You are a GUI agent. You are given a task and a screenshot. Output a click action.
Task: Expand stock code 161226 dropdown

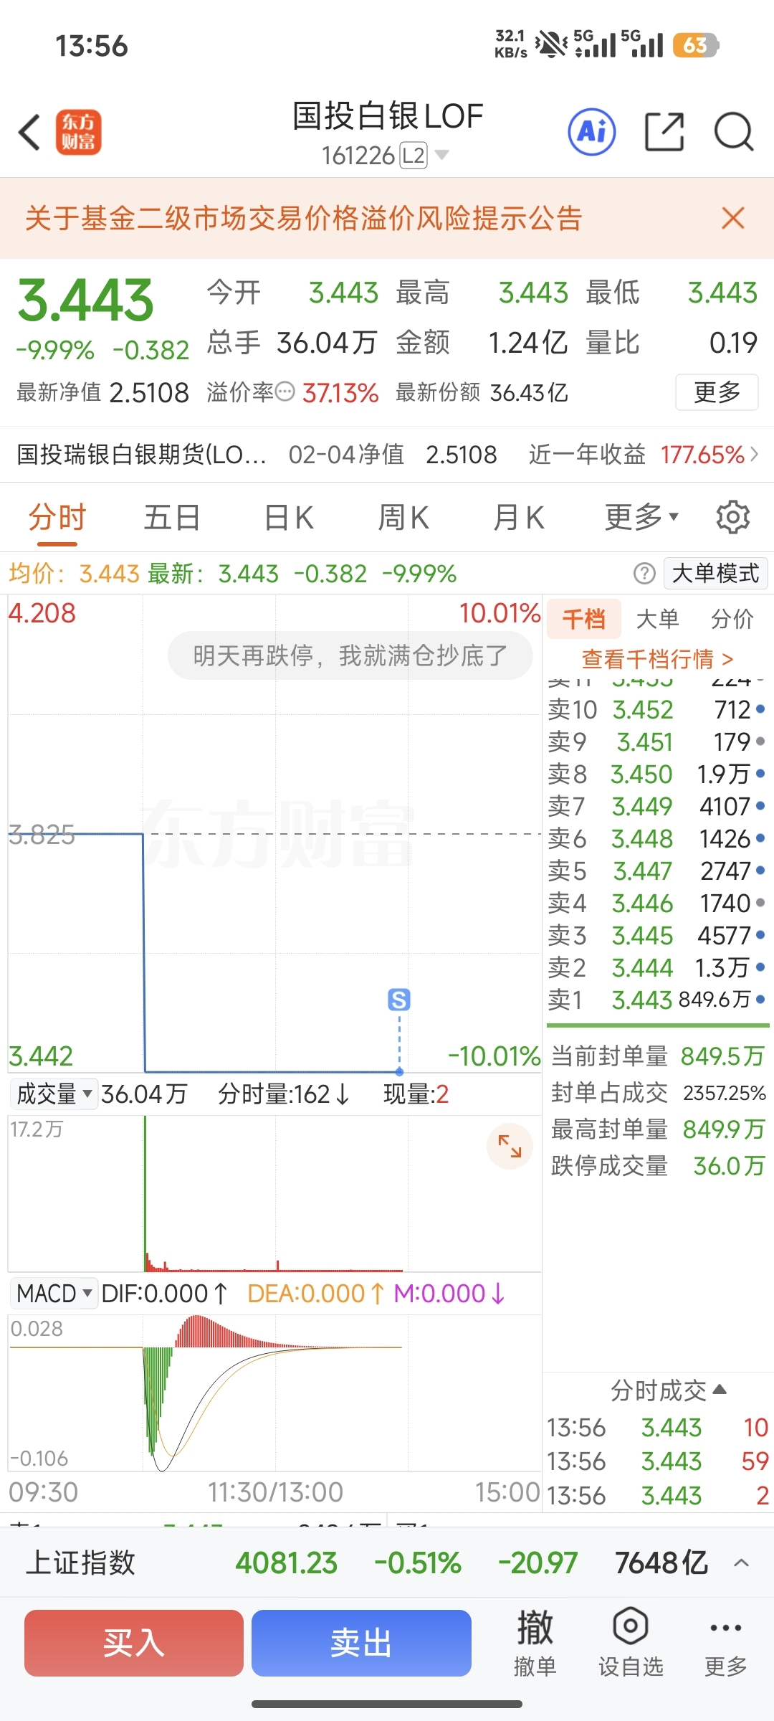coord(442,155)
